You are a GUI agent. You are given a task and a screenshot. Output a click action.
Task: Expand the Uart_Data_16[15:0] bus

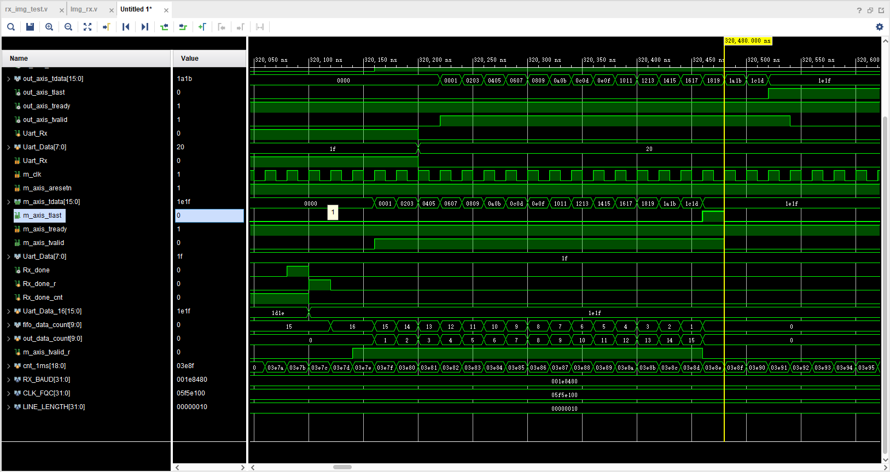tap(9, 311)
